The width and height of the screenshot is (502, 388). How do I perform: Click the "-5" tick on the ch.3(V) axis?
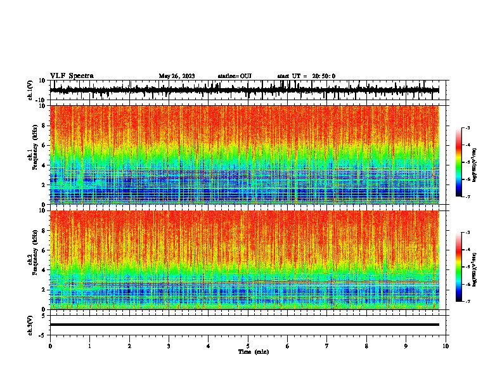(x=42, y=335)
